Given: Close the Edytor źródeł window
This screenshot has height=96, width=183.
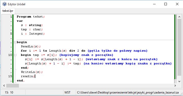Looking at the screenshot, I should (x=177, y=4).
